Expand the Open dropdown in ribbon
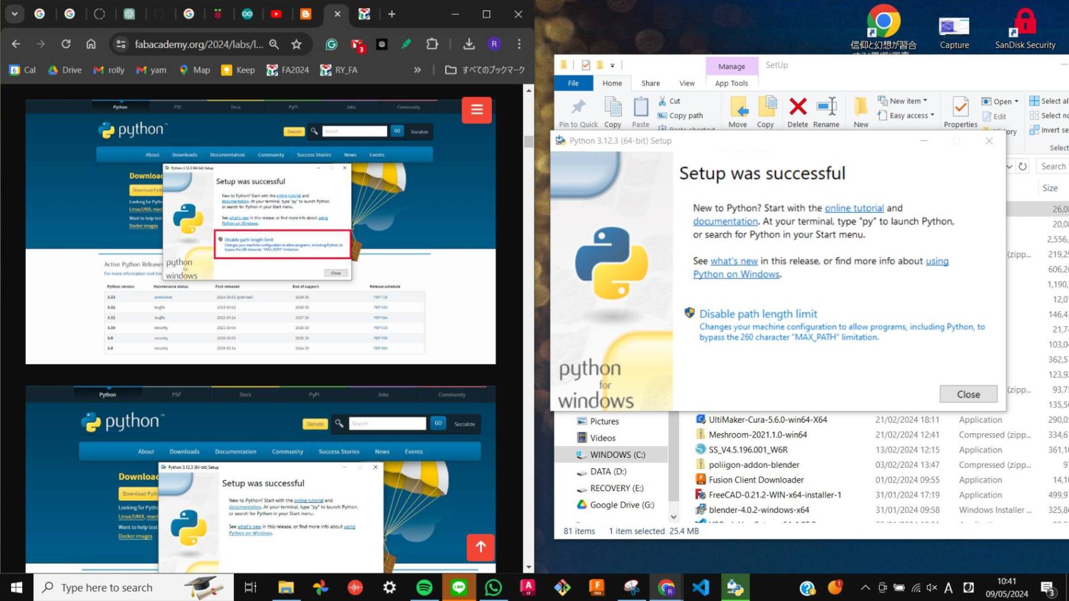The width and height of the screenshot is (1069, 601). (1000, 101)
